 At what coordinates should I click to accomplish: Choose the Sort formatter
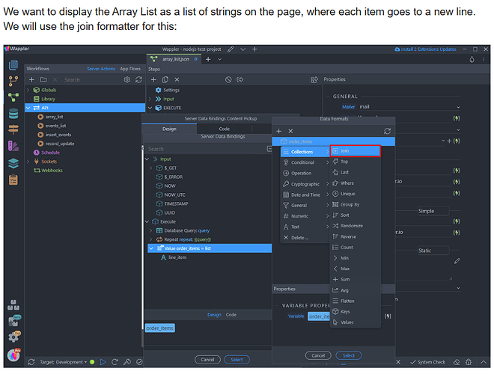click(x=356, y=215)
